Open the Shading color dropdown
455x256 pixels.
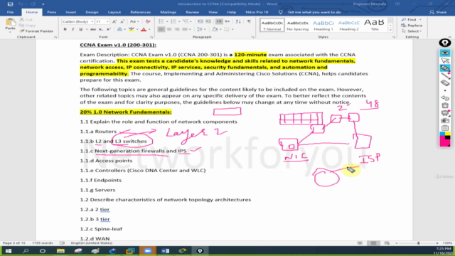(x=220, y=29)
